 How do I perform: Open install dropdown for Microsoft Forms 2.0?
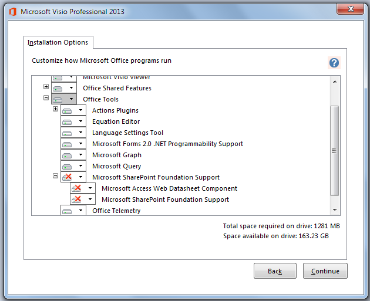click(80, 144)
